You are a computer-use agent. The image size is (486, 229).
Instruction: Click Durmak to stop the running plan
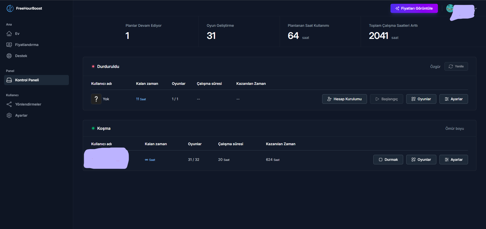(388, 160)
